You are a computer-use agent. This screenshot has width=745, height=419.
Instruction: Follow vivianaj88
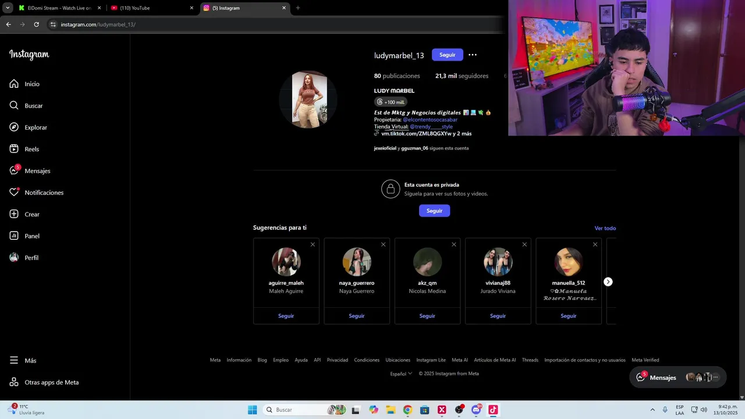coord(498,316)
